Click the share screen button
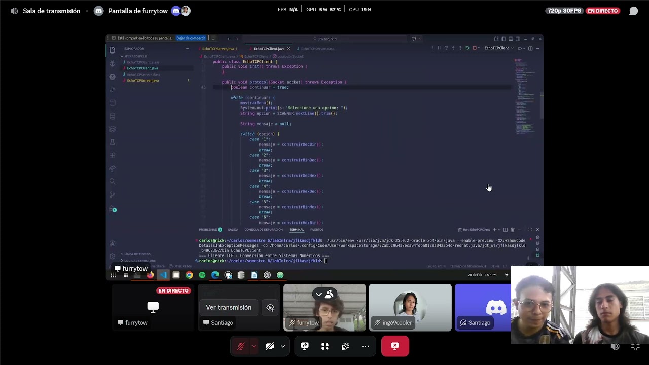Viewport: 649px width, 365px height. point(305,346)
